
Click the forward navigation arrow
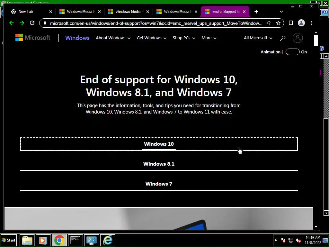pyautogui.click(x=22, y=23)
